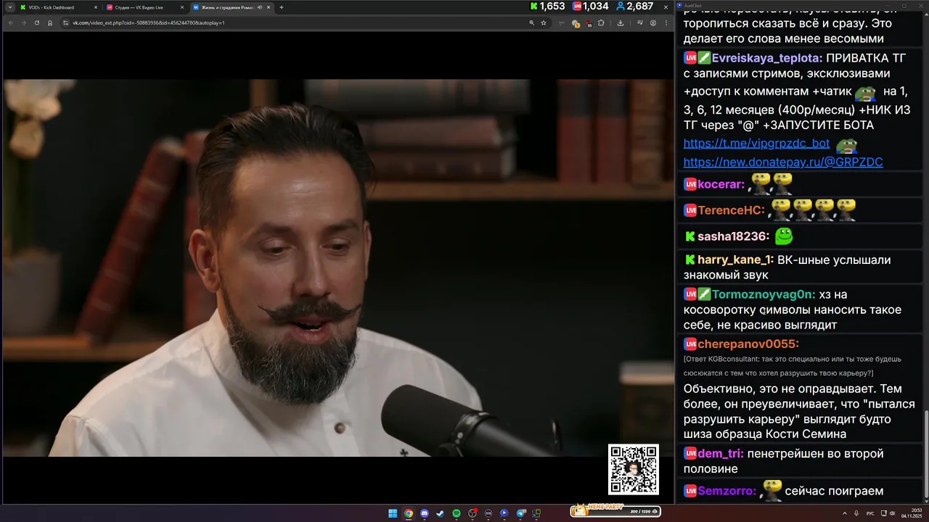Open Telegram from the taskbar

point(521,513)
